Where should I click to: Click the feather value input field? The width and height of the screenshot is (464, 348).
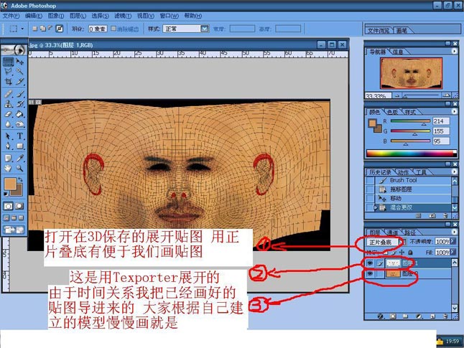(98, 29)
